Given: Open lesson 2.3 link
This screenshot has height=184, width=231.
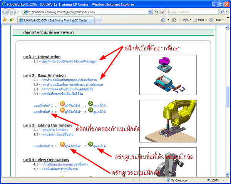Looking at the screenshot, I should [x=67, y=89].
